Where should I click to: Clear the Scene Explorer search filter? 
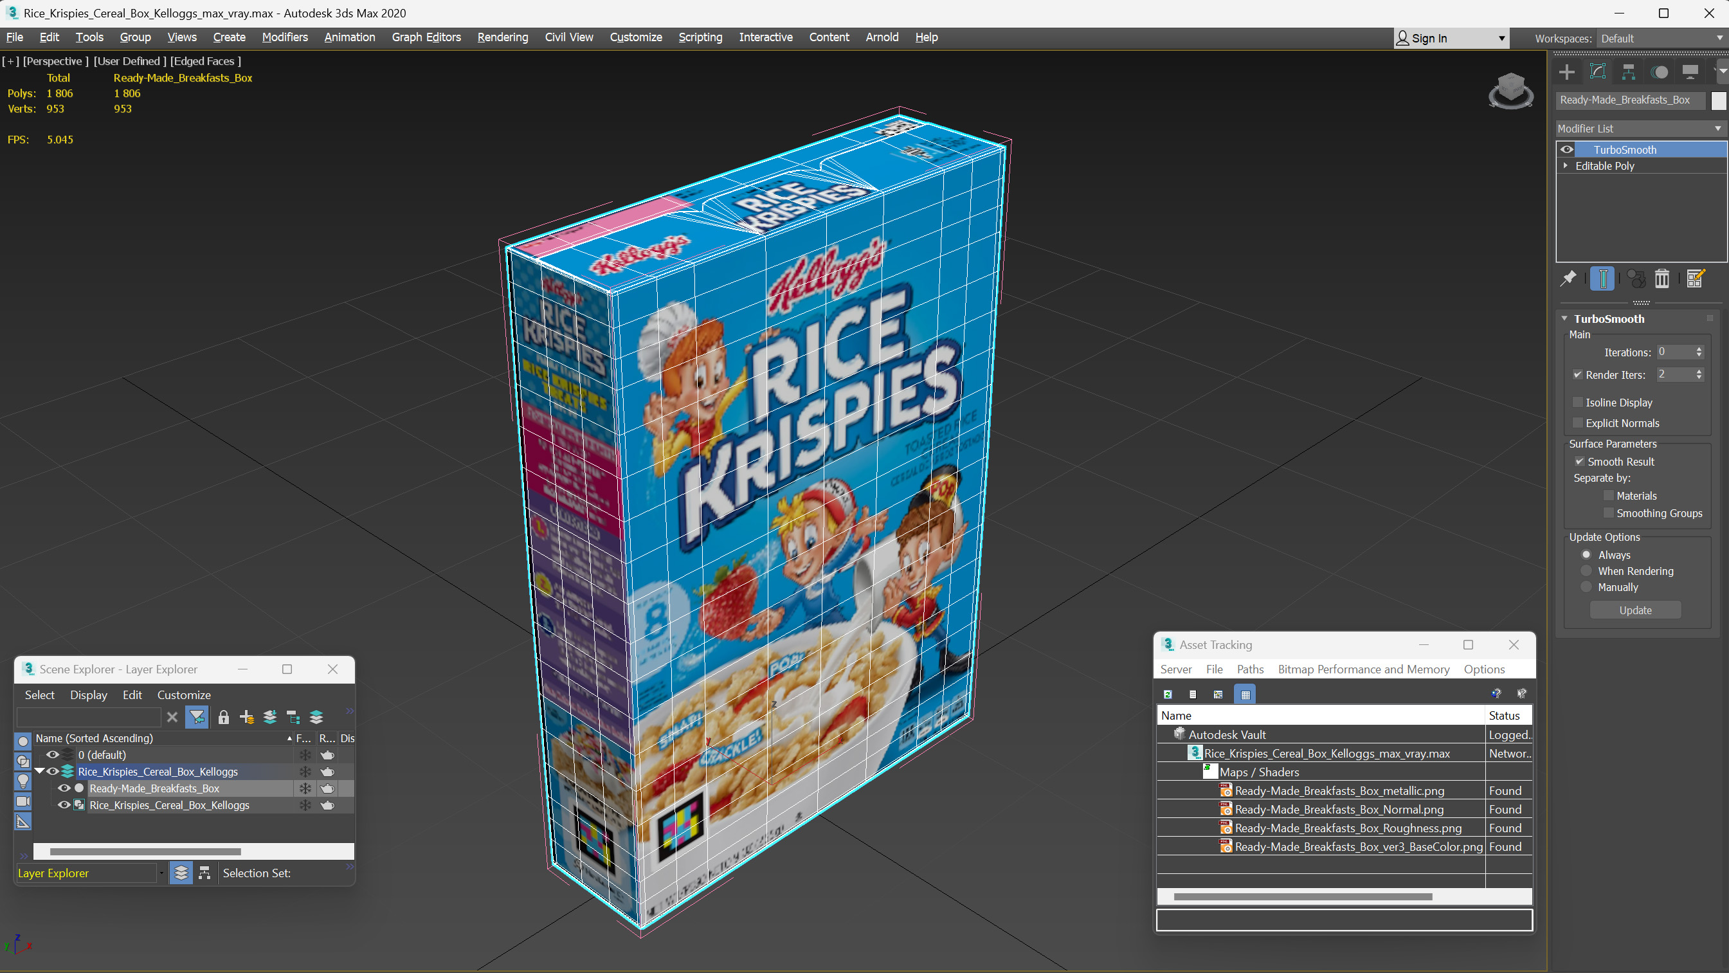172,717
